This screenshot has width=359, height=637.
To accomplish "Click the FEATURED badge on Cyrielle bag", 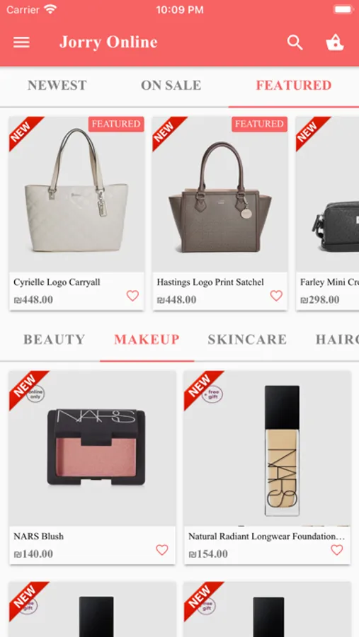I will pos(116,124).
